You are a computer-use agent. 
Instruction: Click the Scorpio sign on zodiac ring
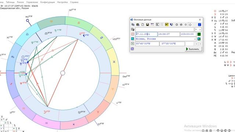point(12,57)
